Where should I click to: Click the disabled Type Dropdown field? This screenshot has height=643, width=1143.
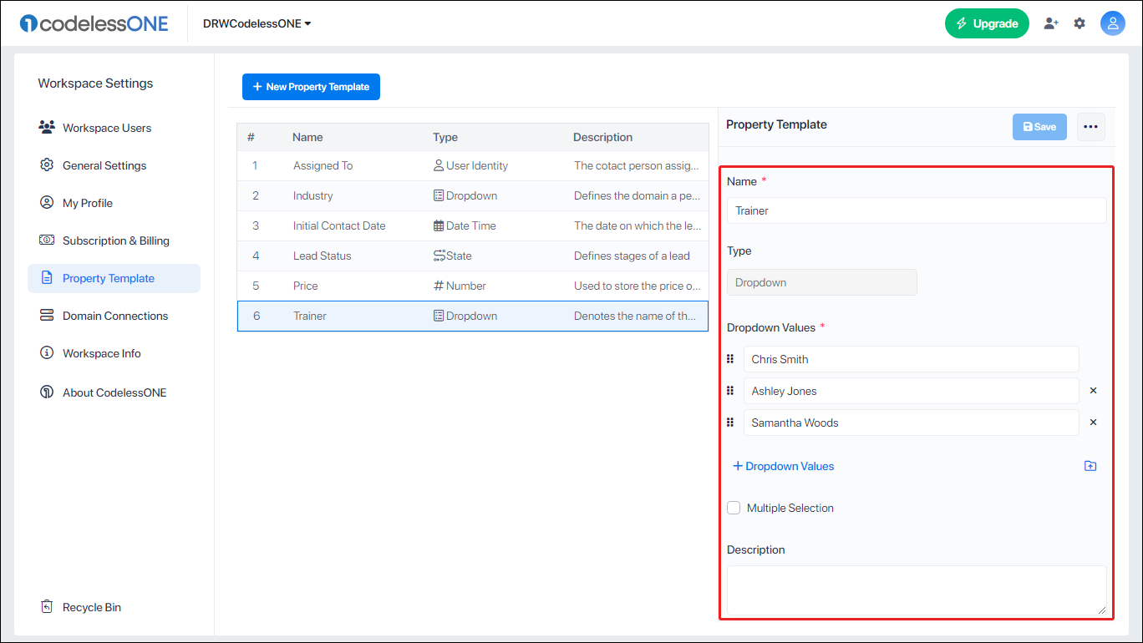[x=822, y=282]
